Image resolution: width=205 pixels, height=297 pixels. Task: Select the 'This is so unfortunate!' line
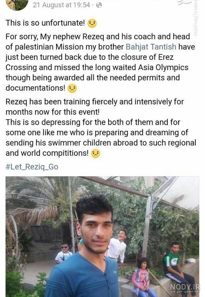tap(45, 23)
